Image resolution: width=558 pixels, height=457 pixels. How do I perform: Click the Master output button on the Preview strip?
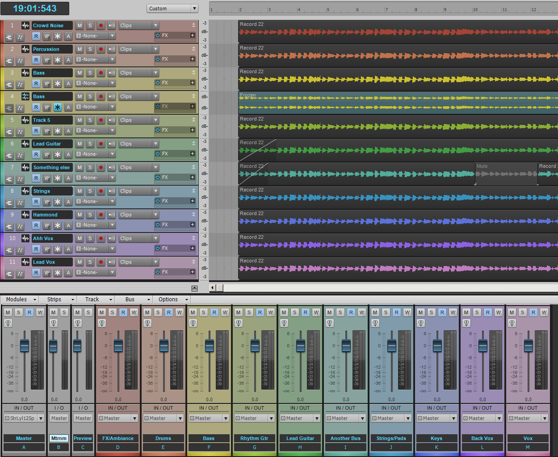(83, 418)
